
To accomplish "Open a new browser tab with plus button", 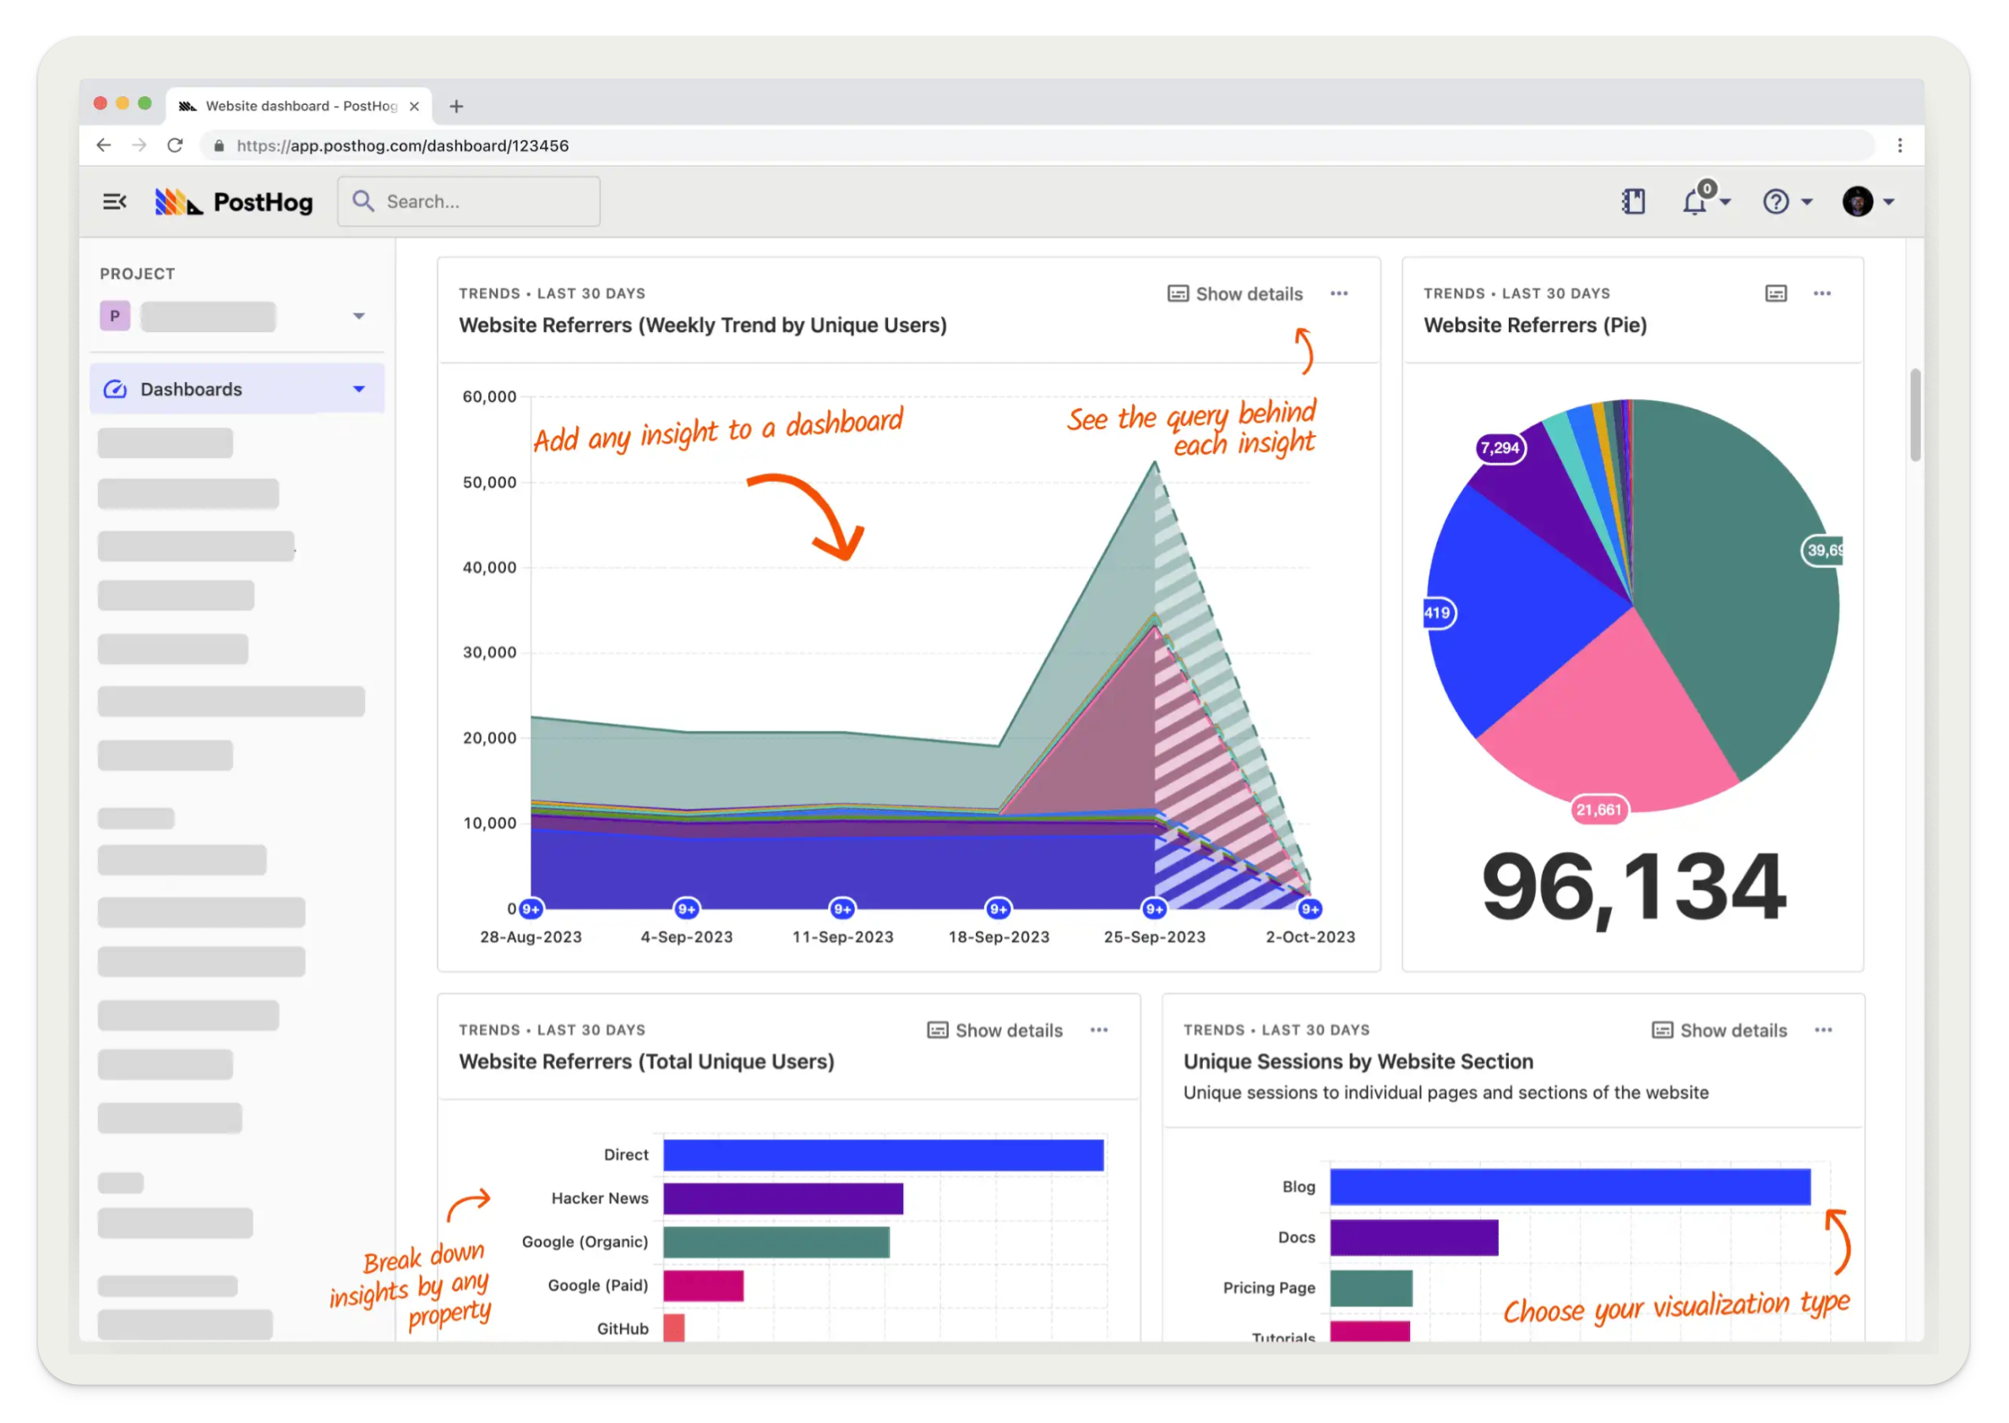I will 456,106.
